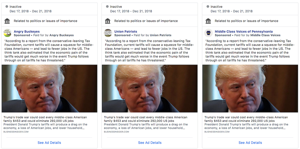Screen dimensions: 300x149
Task: Click Middle Class Voices of Pennsylvania avatar icon
Action: click(x=208, y=33)
